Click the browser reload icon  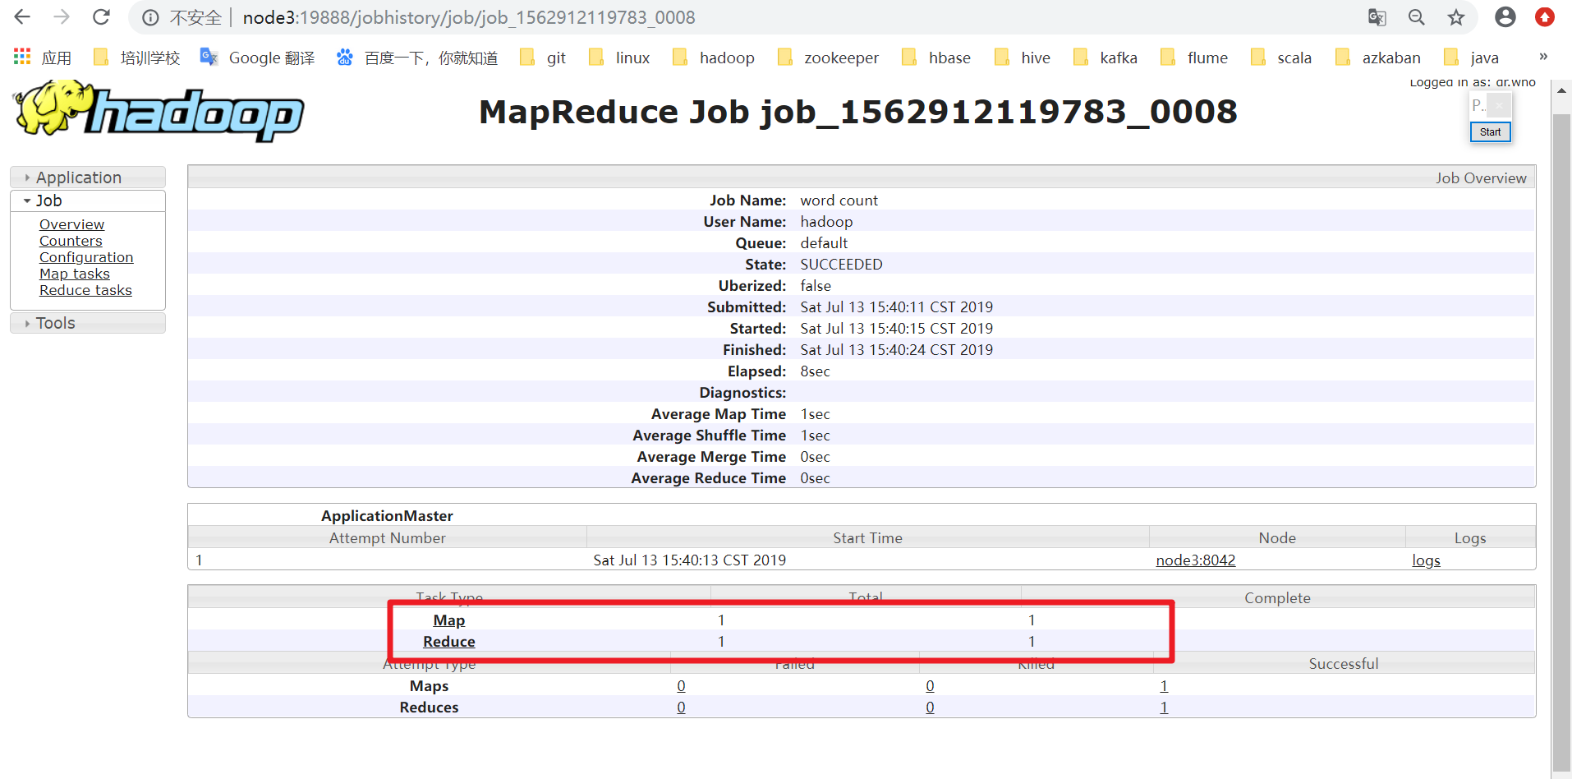click(x=101, y=17)
